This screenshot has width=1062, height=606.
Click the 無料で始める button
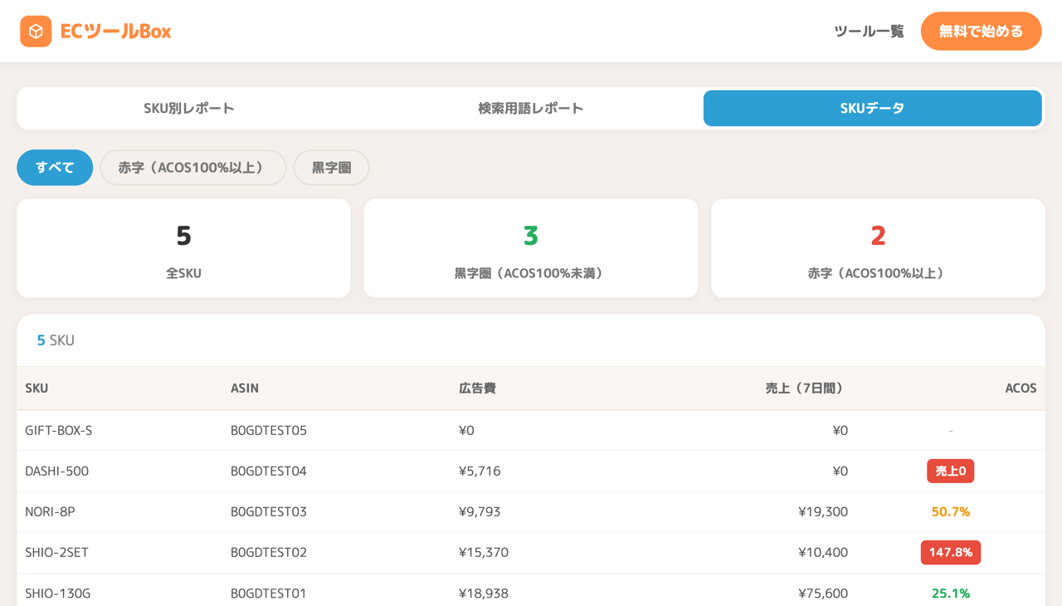[x=981, y=32]
